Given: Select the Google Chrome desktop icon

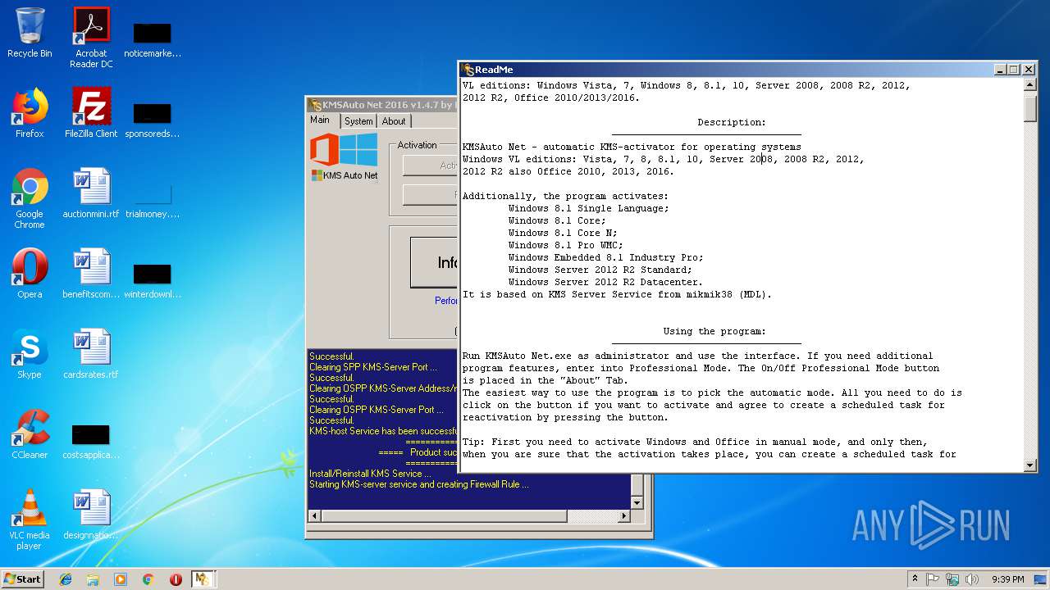Looking at the screenshot, I should tap(30, 198).
